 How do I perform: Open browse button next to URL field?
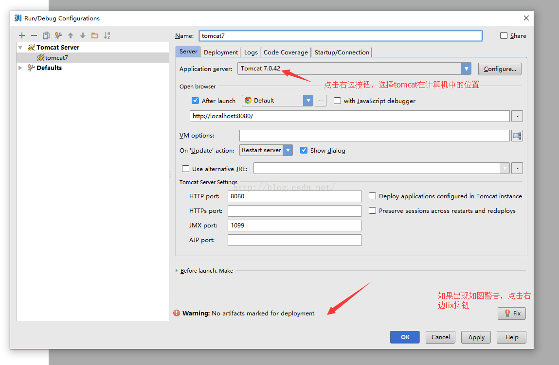click(x=517, y=116)
